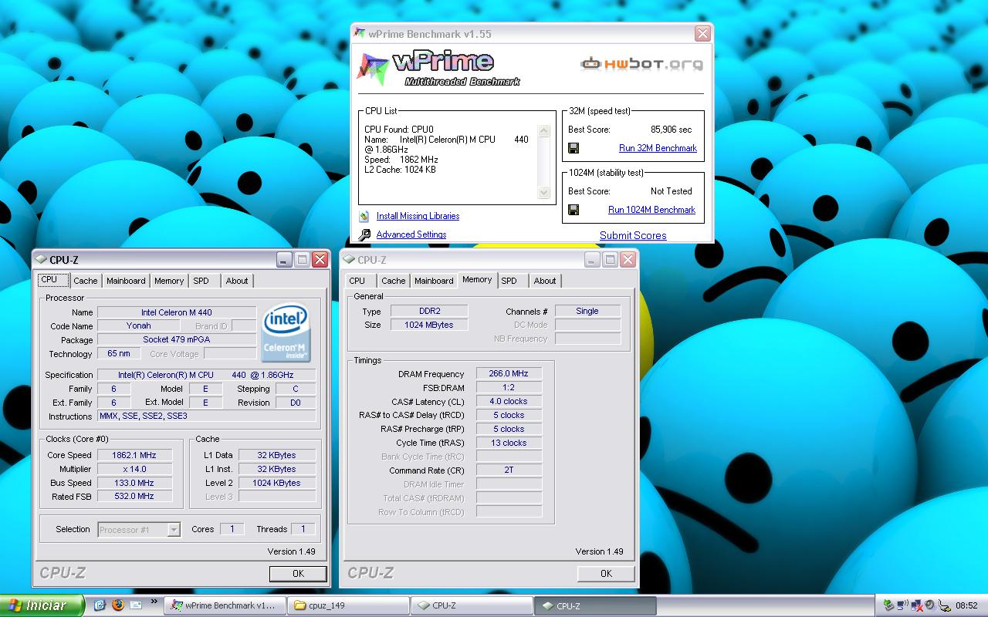The image size is (988, 617).
Task: Click the Level 2 cache value 1024 KBytes
Action: click(x=277, y=483)
